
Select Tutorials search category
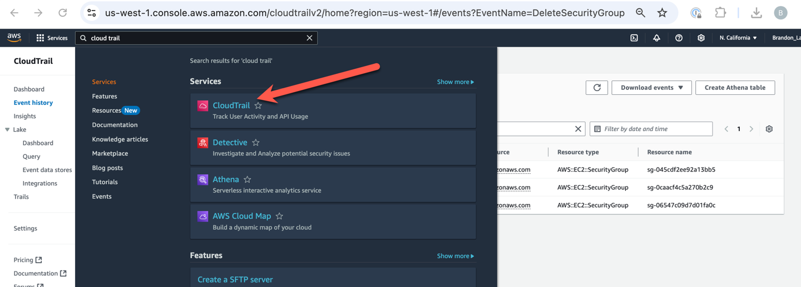(x=105, y=182)
